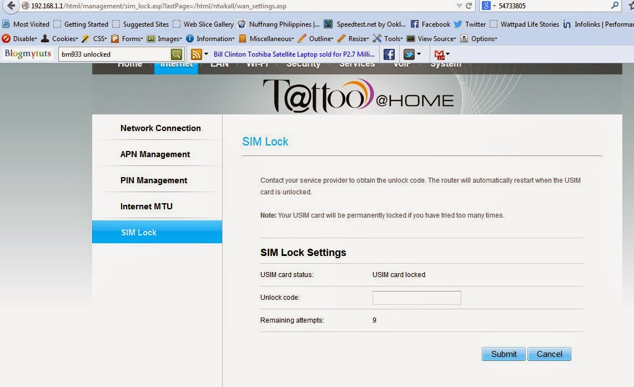Open Bill Clinton Toshiba laptop news link
Screen dimensions: 634x387
[x=294, y=54]
